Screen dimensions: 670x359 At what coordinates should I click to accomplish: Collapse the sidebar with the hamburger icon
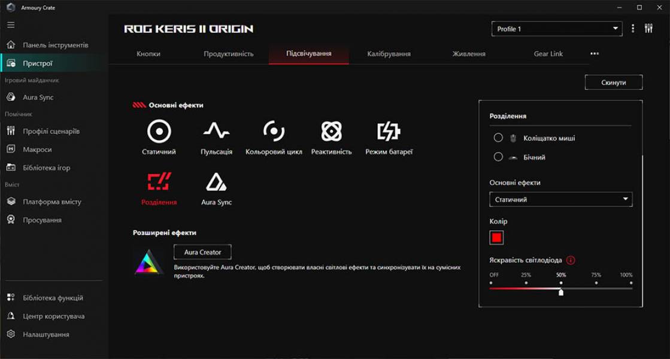pos(10,25)
